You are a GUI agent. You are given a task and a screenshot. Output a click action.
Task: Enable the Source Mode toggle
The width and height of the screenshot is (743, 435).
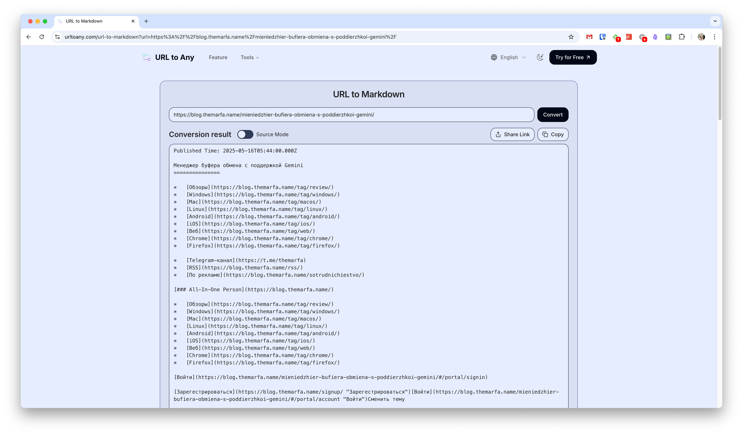245,134
